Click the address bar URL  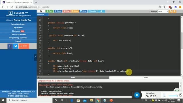[x=34, y=7]
